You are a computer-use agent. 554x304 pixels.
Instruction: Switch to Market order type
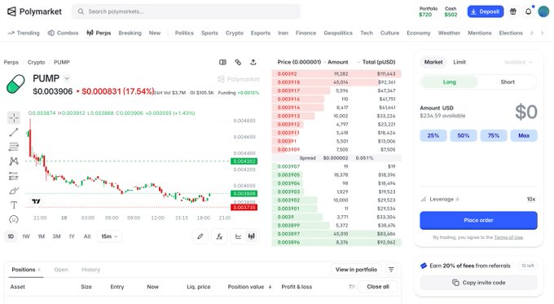pyautogui.click(x=433, y=62)
